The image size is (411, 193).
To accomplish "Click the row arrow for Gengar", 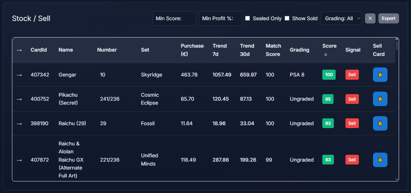I will pos(20,75).
